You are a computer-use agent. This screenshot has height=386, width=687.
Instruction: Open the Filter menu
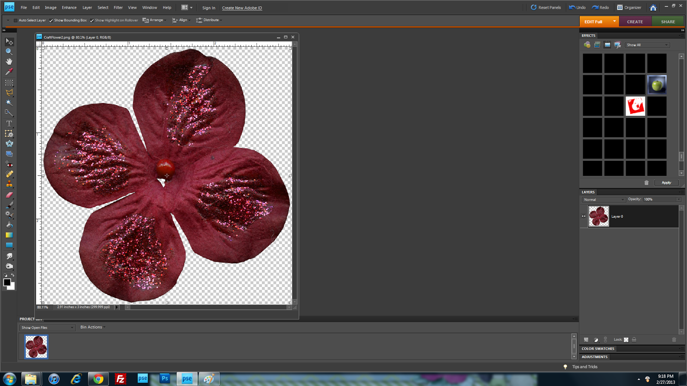pyautogui.click(x=118, y=7)
